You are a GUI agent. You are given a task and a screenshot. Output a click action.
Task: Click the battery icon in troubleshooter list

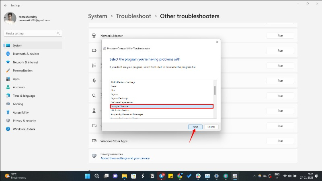coord(94,51)
